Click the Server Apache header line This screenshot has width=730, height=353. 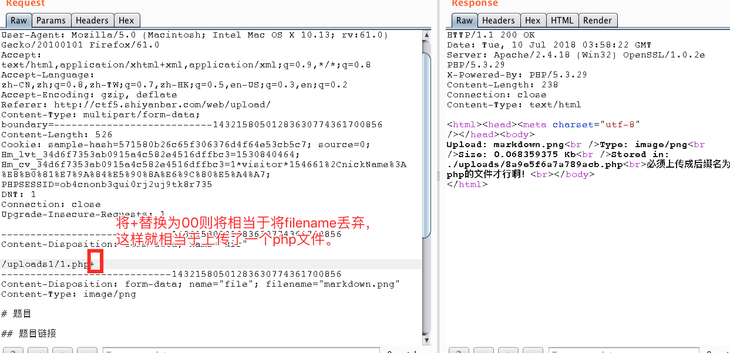click(x=576, y=55)
